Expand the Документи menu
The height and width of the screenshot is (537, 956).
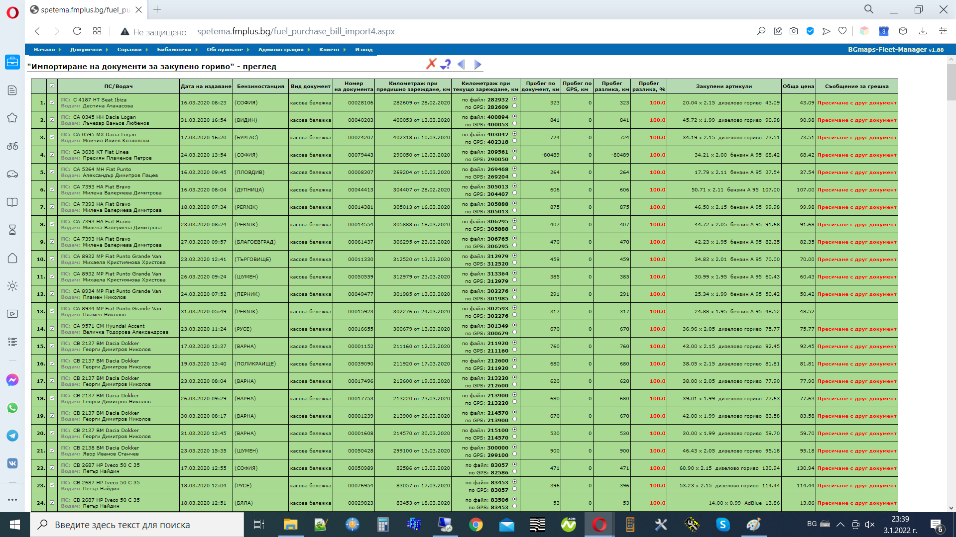pyautogui.click(x=86, y=50)
